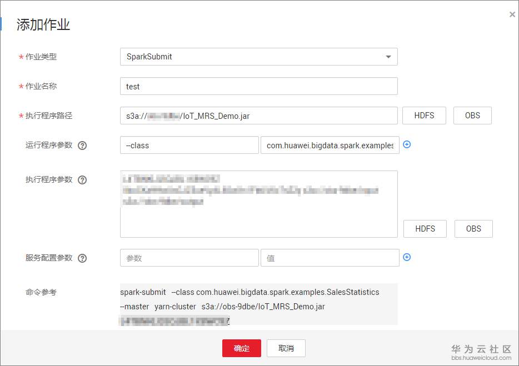
Task: Click the 执行程序路径 jar path field
Action: coord(258,116)
